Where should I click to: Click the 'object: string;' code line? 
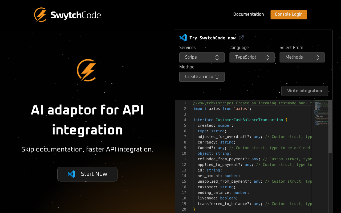click(214, 153)
